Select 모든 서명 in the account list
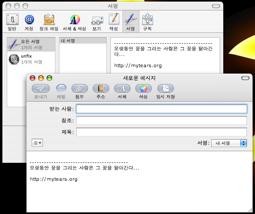Image resolution: width=255 pixels, height=214 pixels. pos(31,44)
